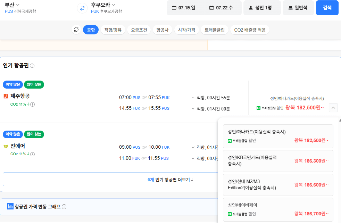This screenshot has width=341, height=223.
Task: Toggle CO2 배출량 적음 filter
Action: click(250, 30)
